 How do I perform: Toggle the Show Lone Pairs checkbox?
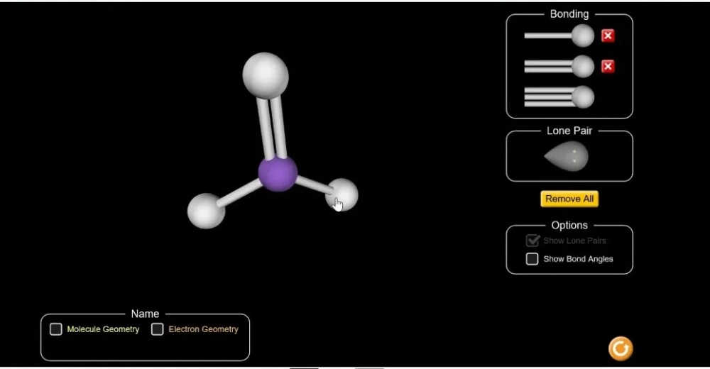click(x=532, y=241)
